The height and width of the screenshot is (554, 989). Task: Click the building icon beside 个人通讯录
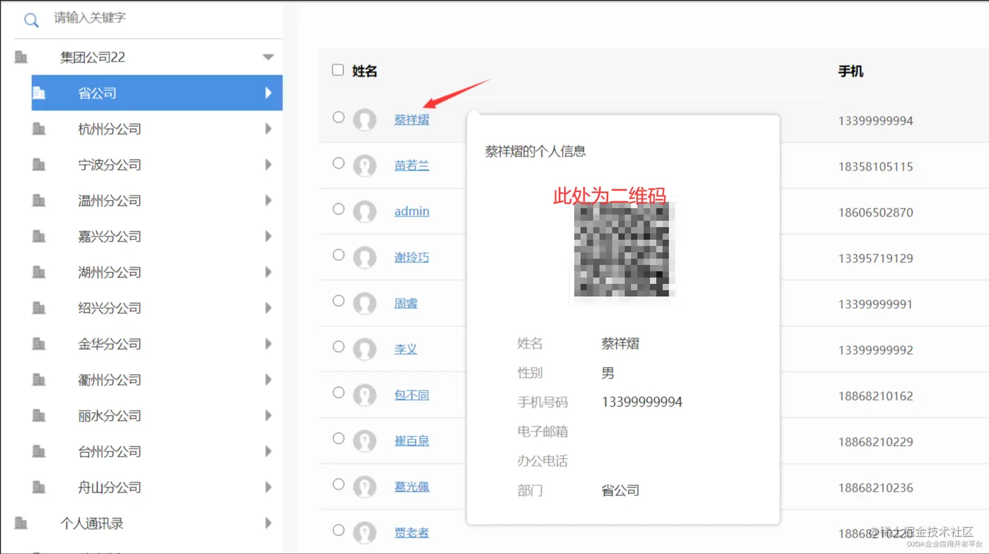click(20, 523)
